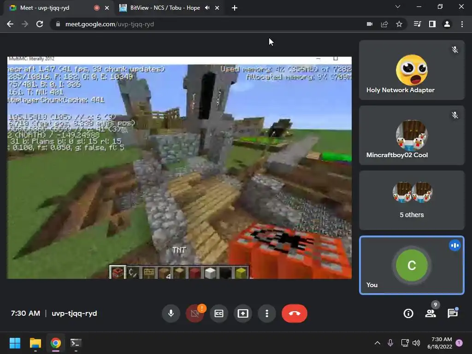Image resolution: width=472 pixels, height=354 pixels.
Task: Close the BitView browser tab
Action: tap(217, 8)
